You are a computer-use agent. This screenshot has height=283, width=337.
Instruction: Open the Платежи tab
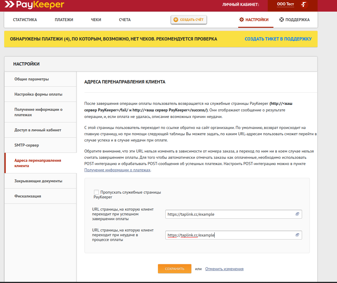[x=64, y=20]
